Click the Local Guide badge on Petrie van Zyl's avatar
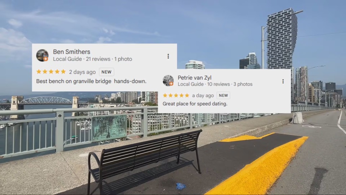 pos(171,84)
